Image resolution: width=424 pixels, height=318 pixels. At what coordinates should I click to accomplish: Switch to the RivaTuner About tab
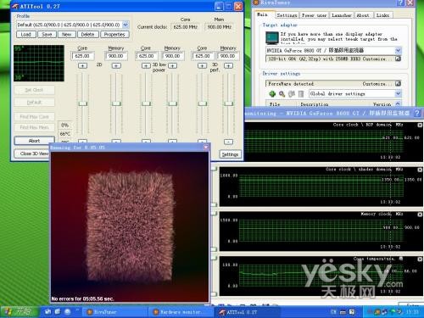(363, 15)
